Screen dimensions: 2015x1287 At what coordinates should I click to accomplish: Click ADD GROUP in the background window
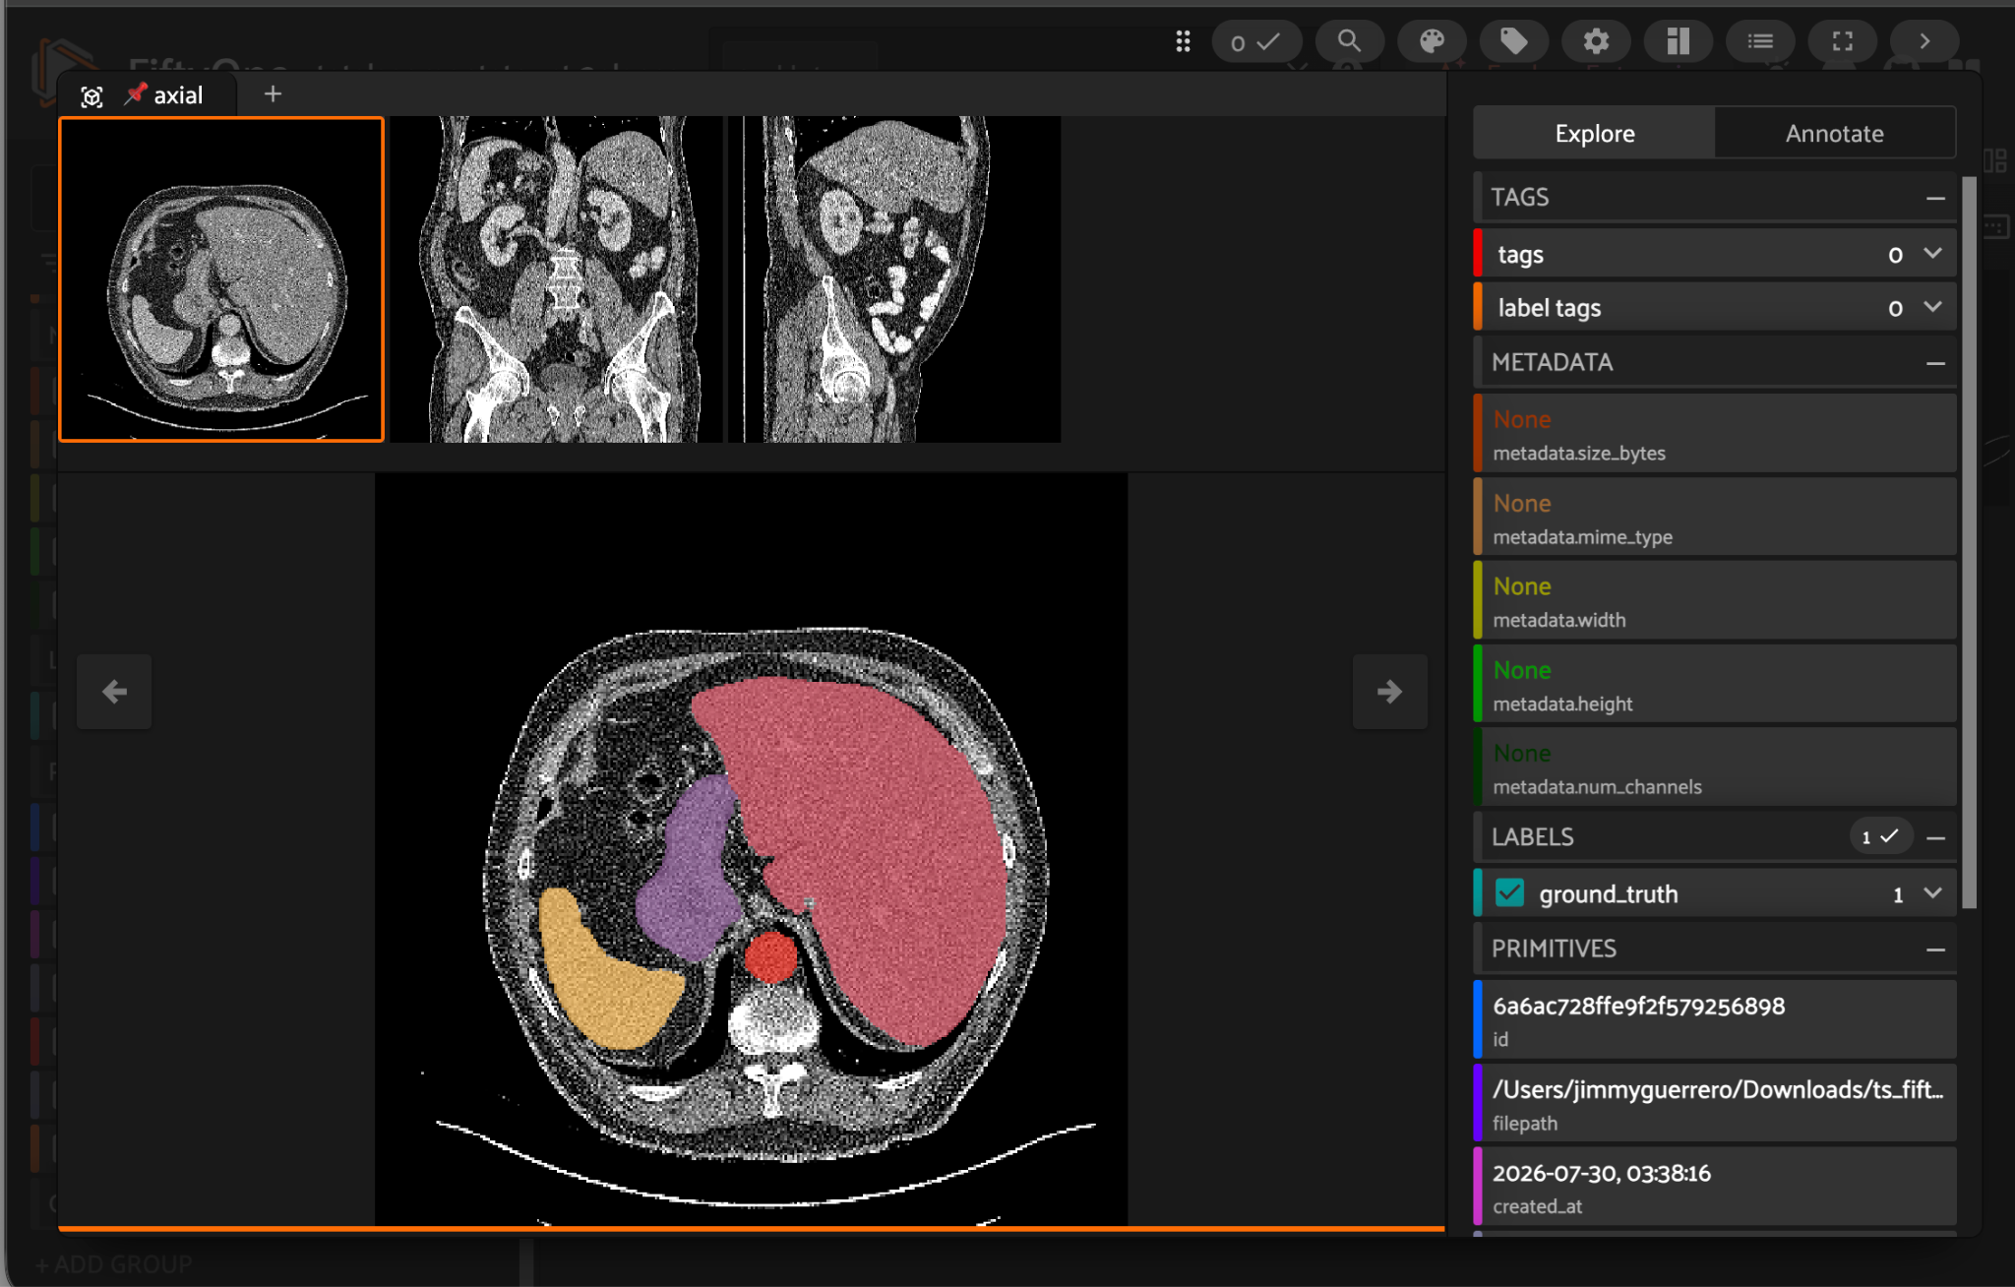point(114,1264)
